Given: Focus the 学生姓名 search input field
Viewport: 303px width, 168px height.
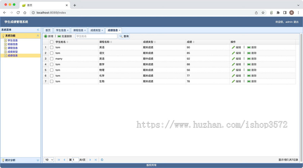Looking at the screenshot, I should point(96,36).
